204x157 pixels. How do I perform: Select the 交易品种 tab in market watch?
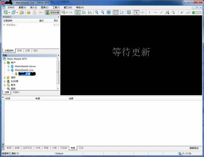pos(9,50)
